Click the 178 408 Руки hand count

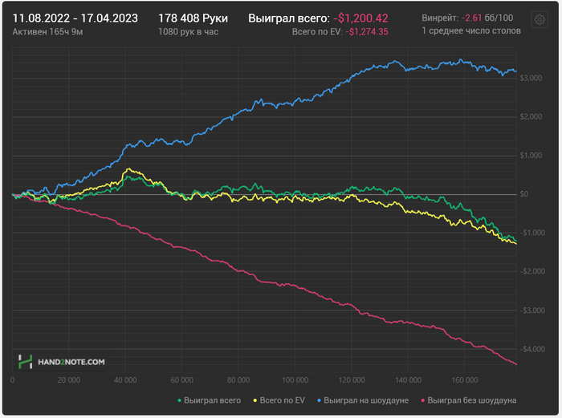[193, 18]
